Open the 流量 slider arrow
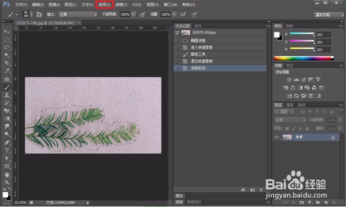Image resolution: width=346 pixels, height=207 pixels. click(174, 15)
